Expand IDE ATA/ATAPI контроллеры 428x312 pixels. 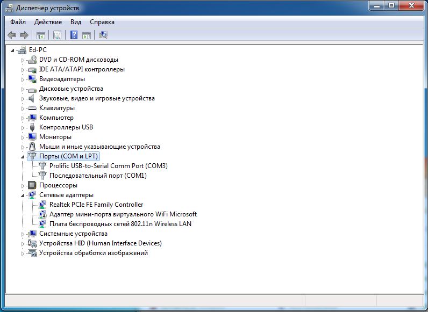(23, 70)
